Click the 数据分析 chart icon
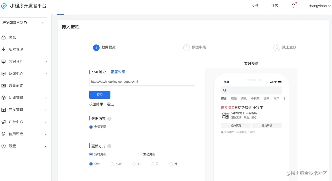The height and width of the screenshot is (181, 332). click(4, 62)
